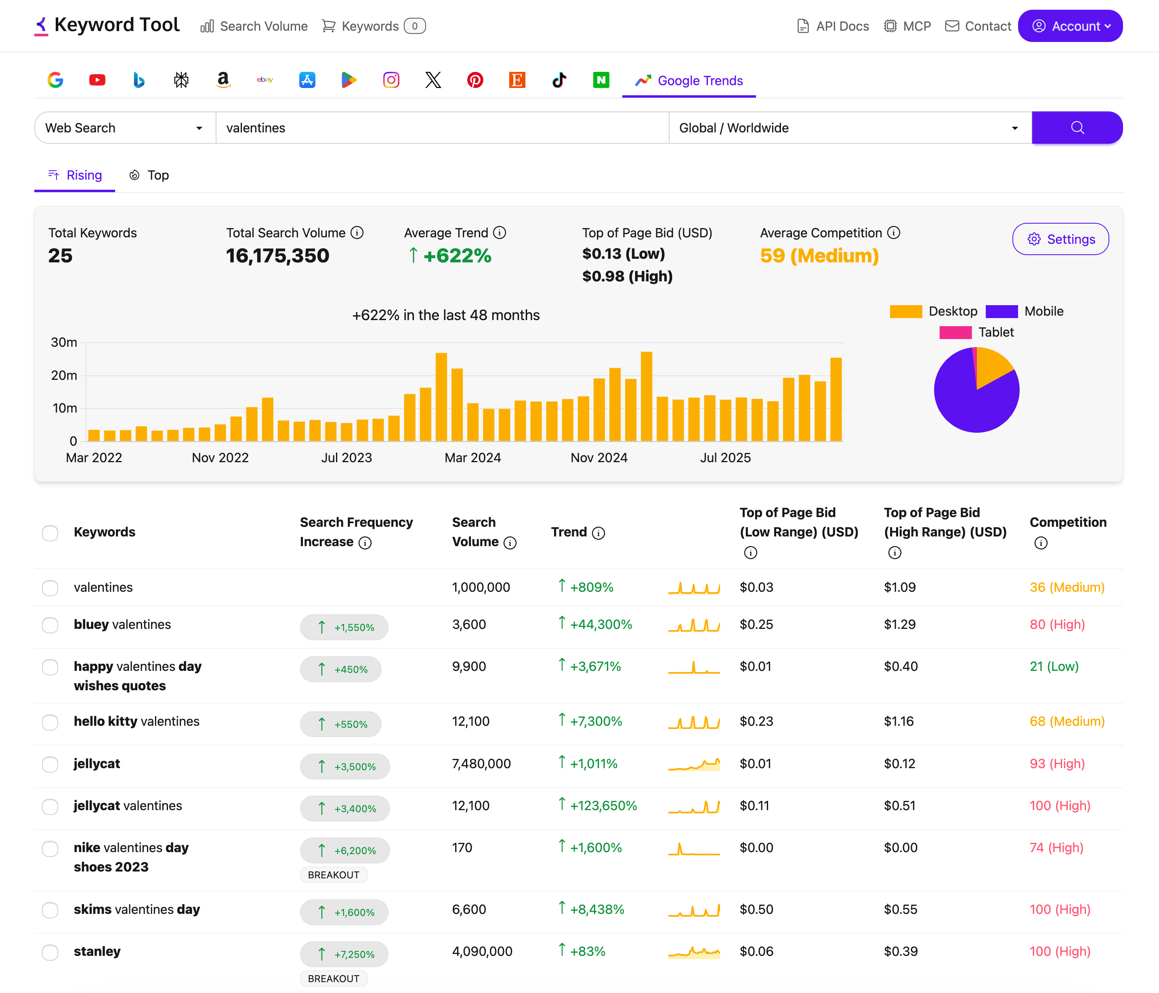Click the Mobile legend color swatch
The image size is (1159, 993).
coord(1001,312)
